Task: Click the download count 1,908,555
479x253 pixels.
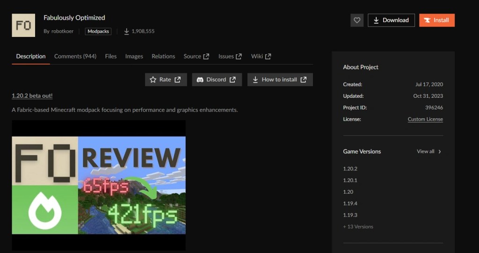Action: point(143,31)
